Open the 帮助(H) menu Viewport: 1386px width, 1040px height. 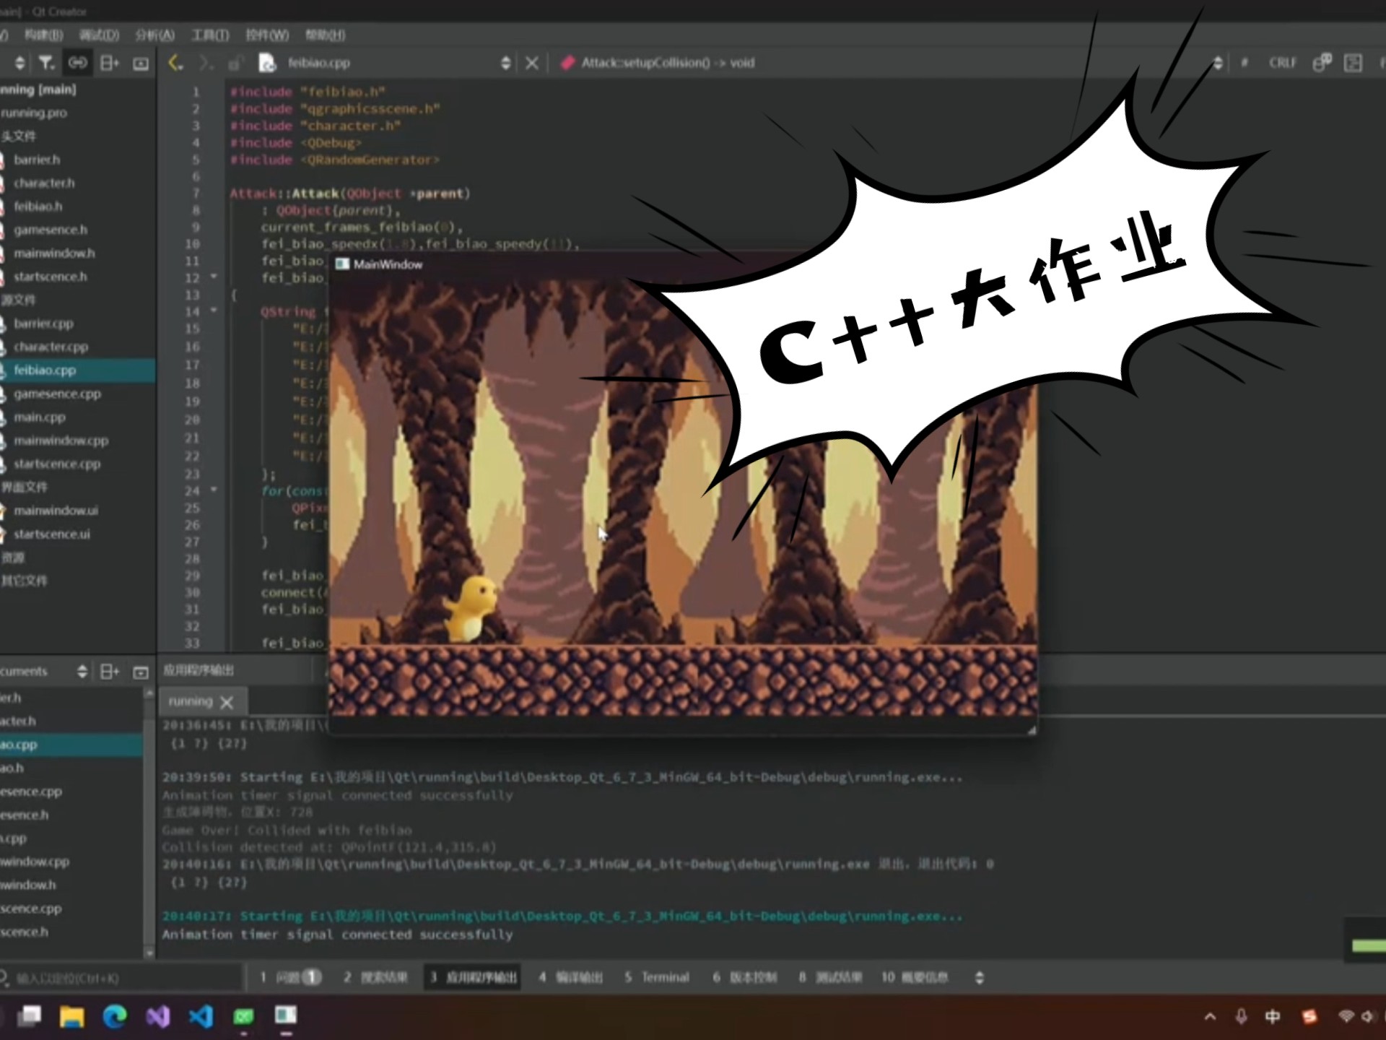click(x=325, y=35)
